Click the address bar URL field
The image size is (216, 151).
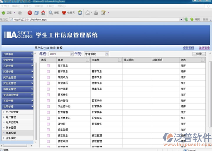[96, 20]
